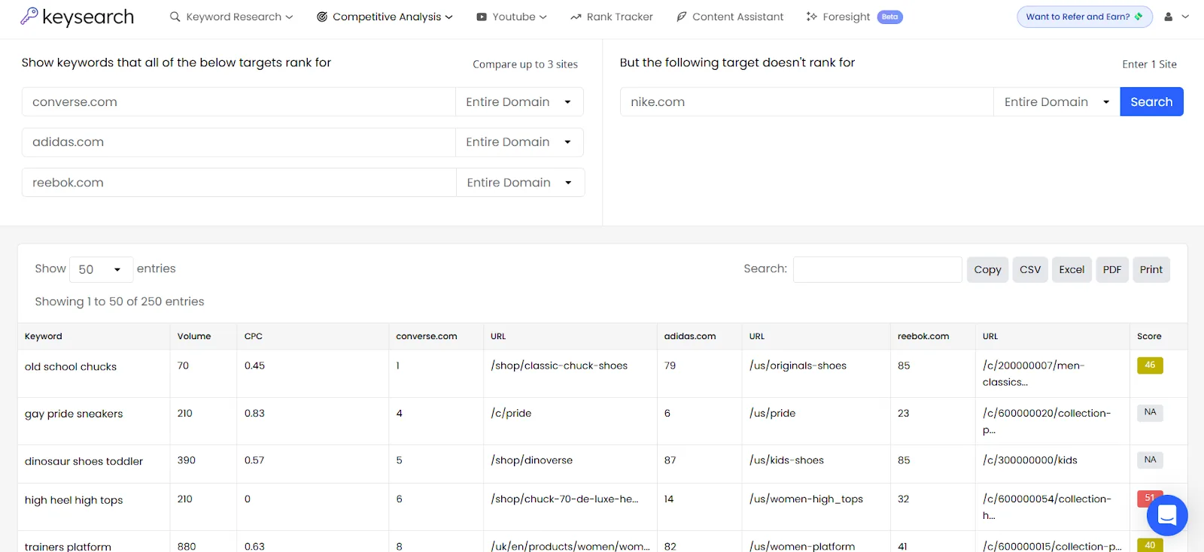1204x552 pixels.
Task: Click URL /us/kids-shoes
Action: 786,460
